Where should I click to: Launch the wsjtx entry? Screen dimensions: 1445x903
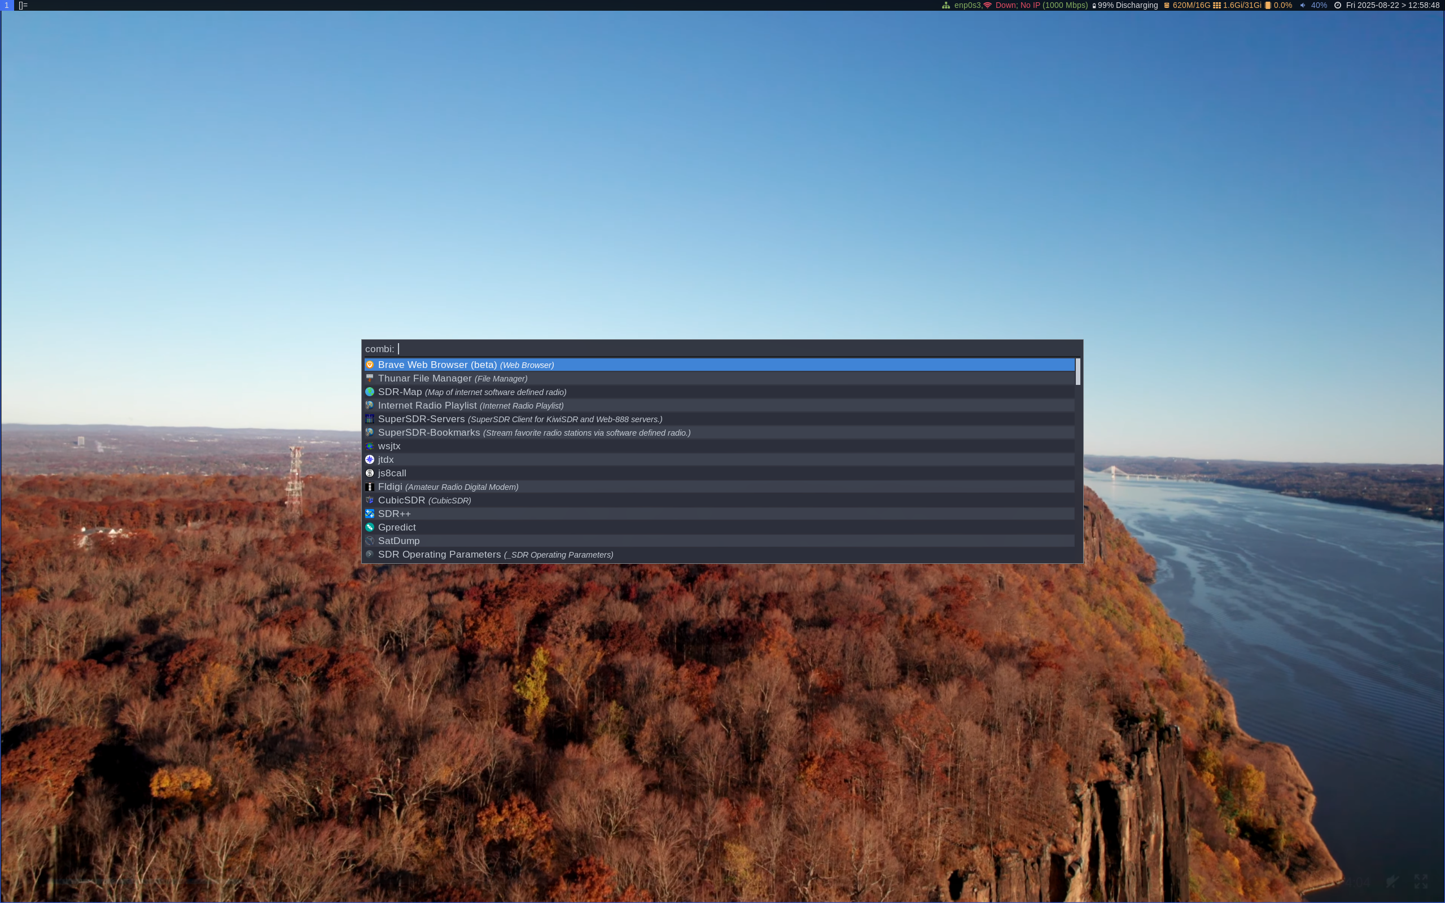tap(719, 446)
